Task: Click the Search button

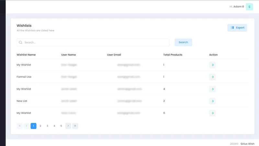Action: pos(183,43)
